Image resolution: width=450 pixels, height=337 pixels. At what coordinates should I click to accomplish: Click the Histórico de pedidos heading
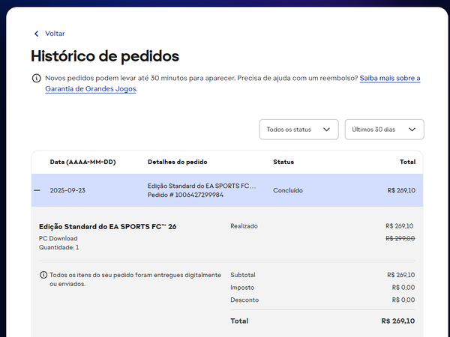[105, 56]
